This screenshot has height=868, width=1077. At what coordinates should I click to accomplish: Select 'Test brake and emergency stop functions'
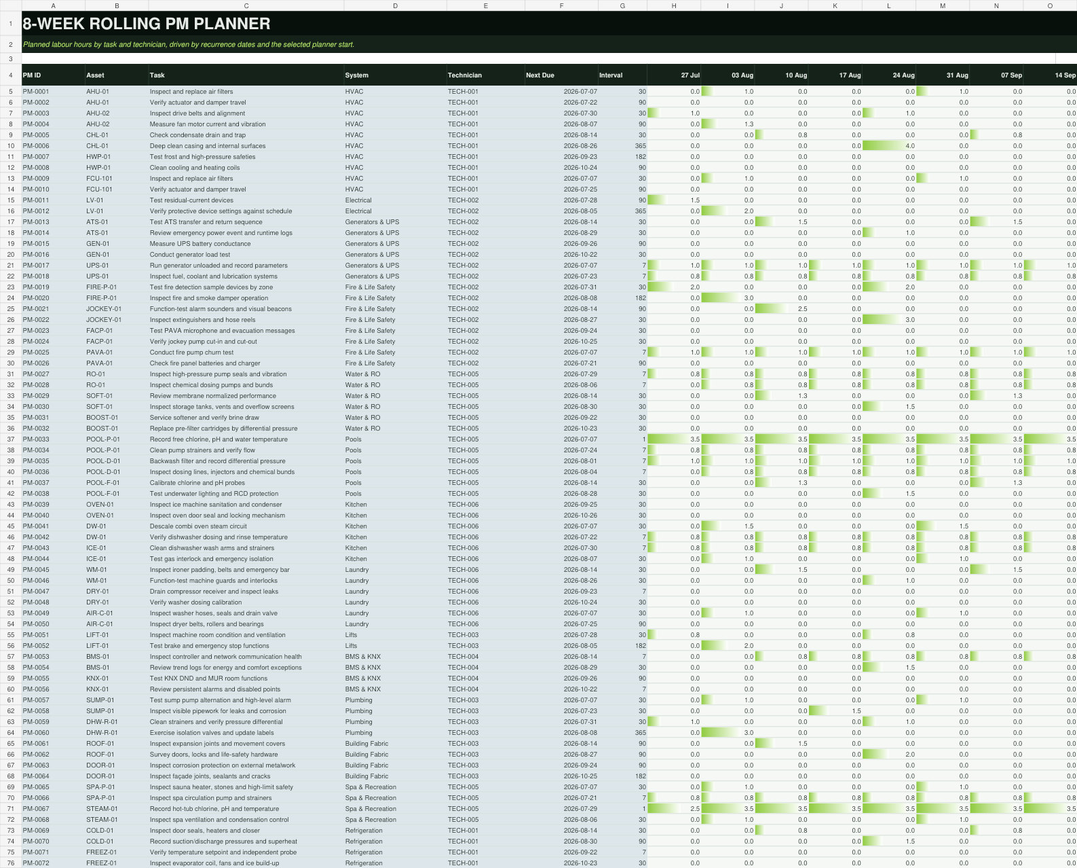246,646
